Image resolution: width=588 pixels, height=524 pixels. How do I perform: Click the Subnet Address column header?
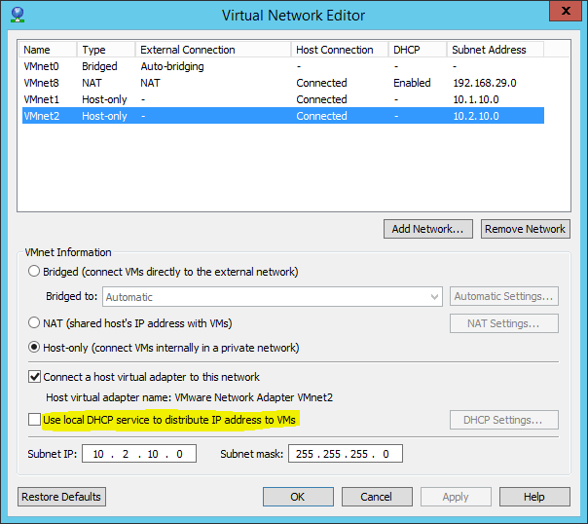496,50
